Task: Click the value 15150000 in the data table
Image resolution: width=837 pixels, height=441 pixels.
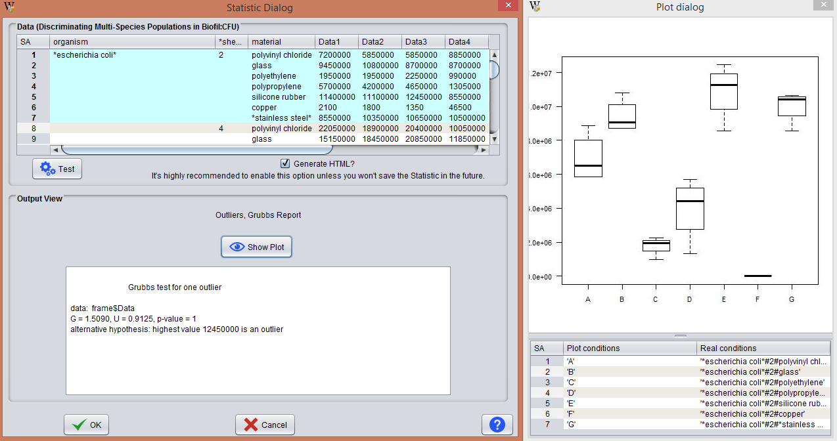Action: [336, 139]
